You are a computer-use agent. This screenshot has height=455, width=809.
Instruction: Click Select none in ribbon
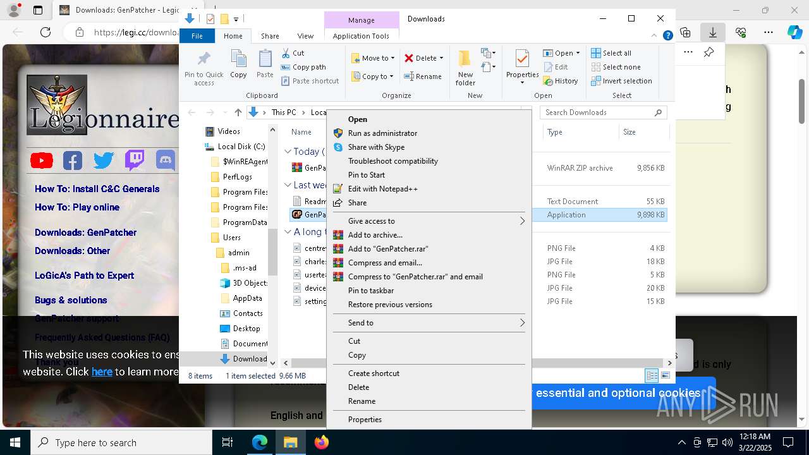pos(616,67)
